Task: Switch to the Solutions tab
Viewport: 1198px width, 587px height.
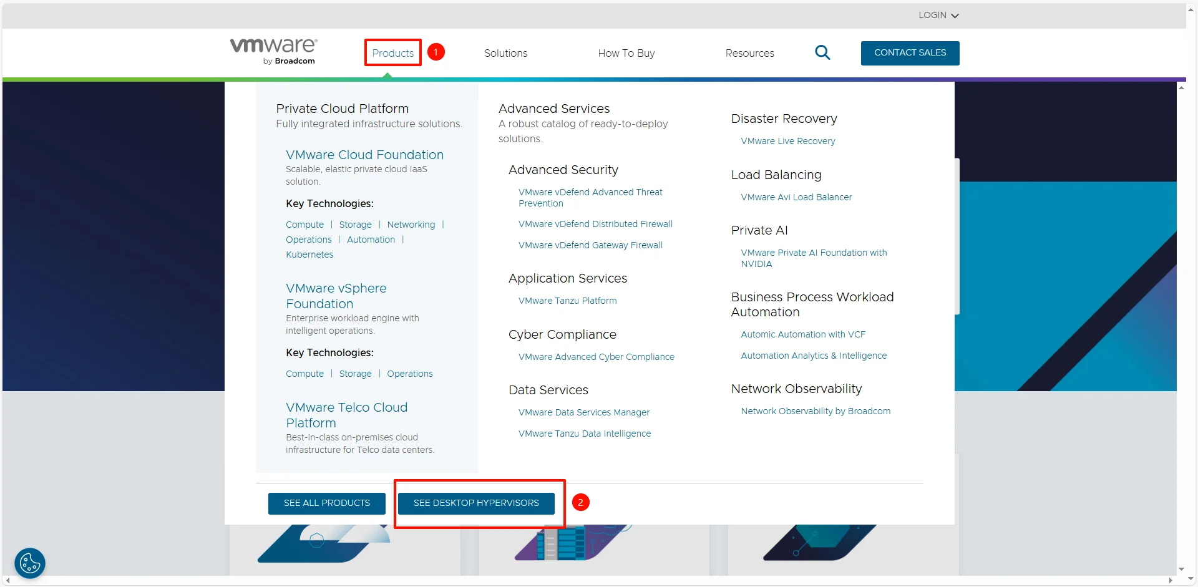Action: click(x=505, y=53)
